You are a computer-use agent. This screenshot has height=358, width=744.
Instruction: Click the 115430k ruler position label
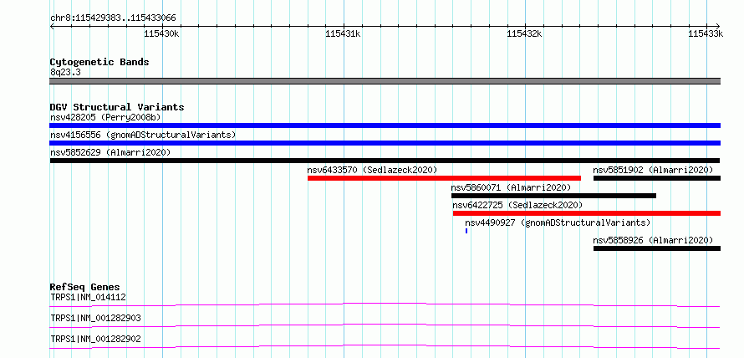click(162, 33)
